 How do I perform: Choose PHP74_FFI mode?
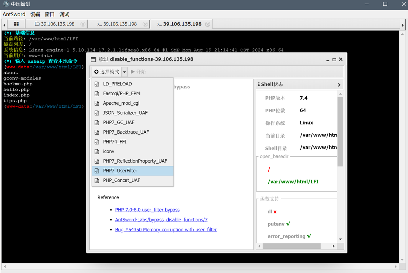(x=133, y=142)
